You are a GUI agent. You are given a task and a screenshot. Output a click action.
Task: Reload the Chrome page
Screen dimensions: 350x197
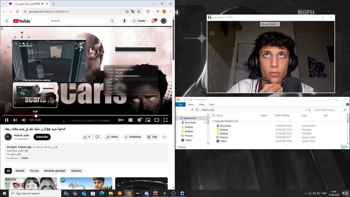17,11
